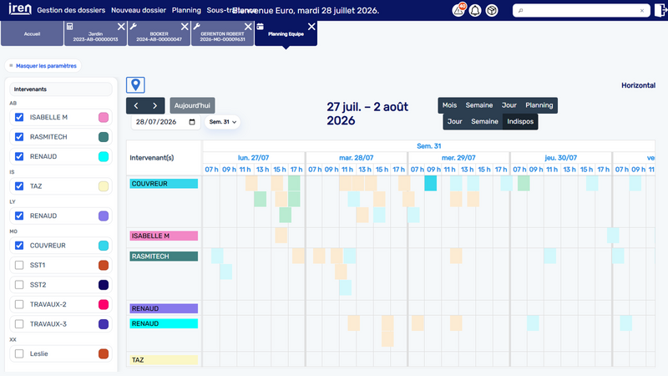668x376 pixels.
Task: Close the GERENTON ROBERT tab
Action: point(248,27)
